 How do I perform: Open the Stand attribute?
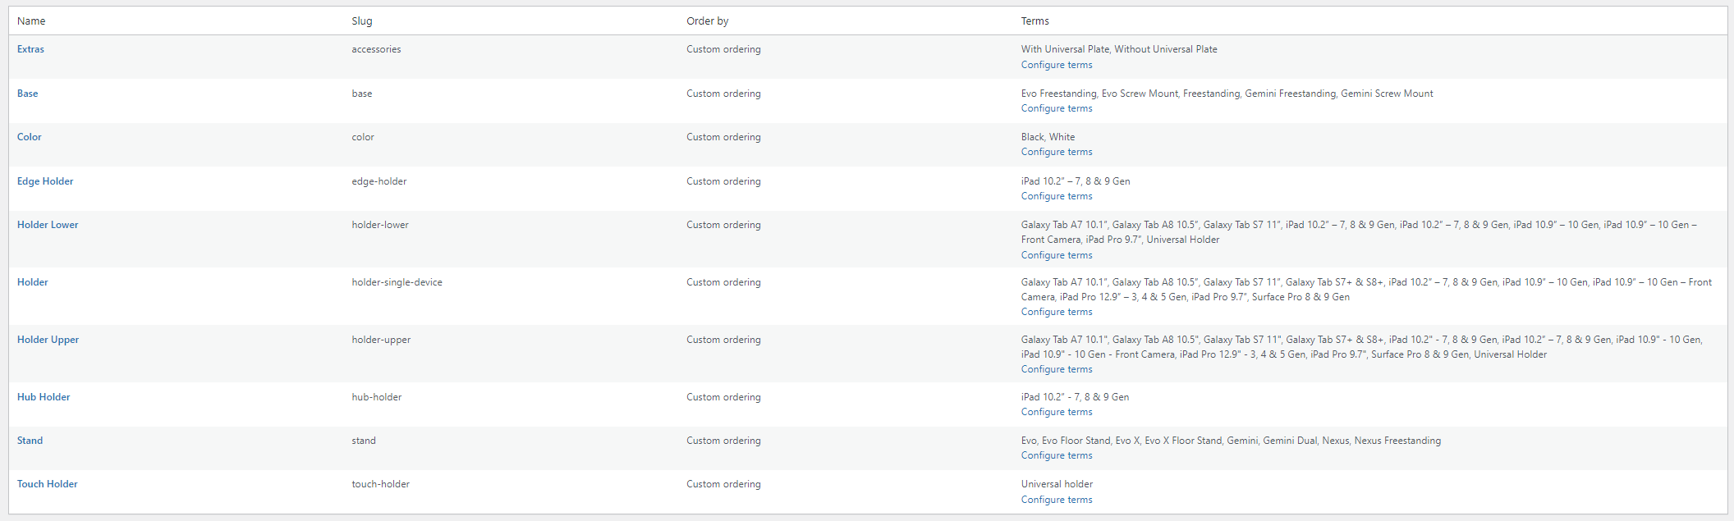[30, 441]
